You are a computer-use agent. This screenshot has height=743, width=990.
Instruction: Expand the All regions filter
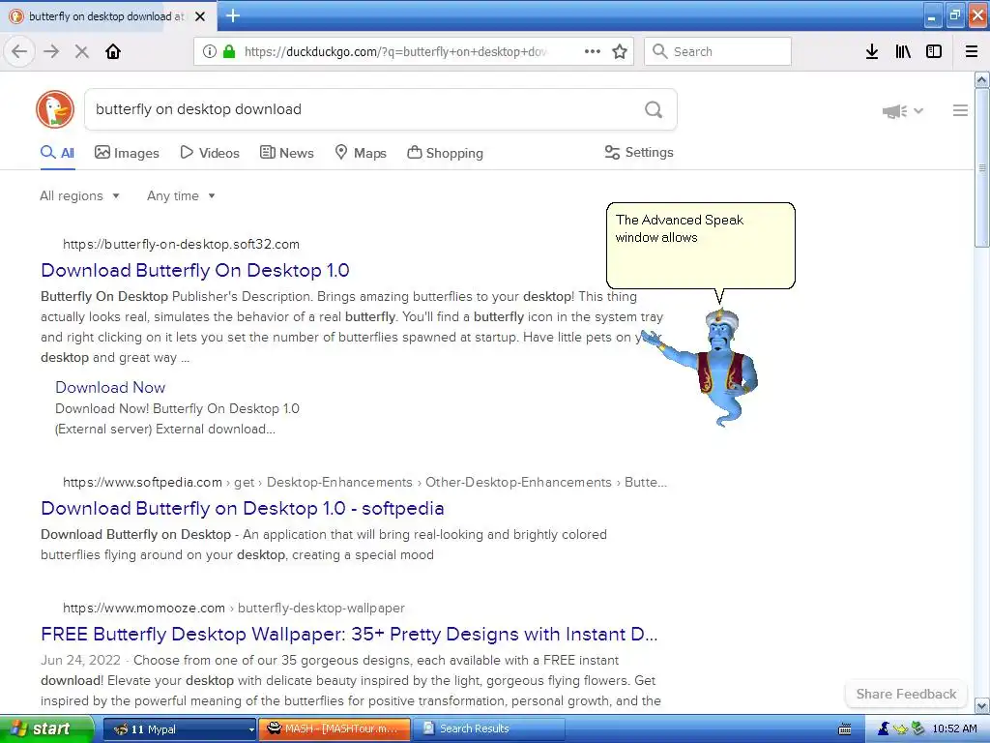[x=79, y=195]
